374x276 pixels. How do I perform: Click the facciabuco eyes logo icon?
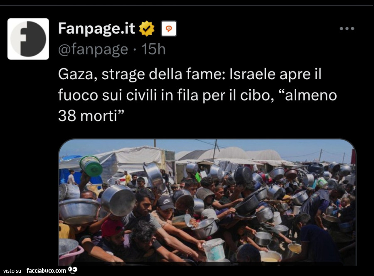(73, 270)
